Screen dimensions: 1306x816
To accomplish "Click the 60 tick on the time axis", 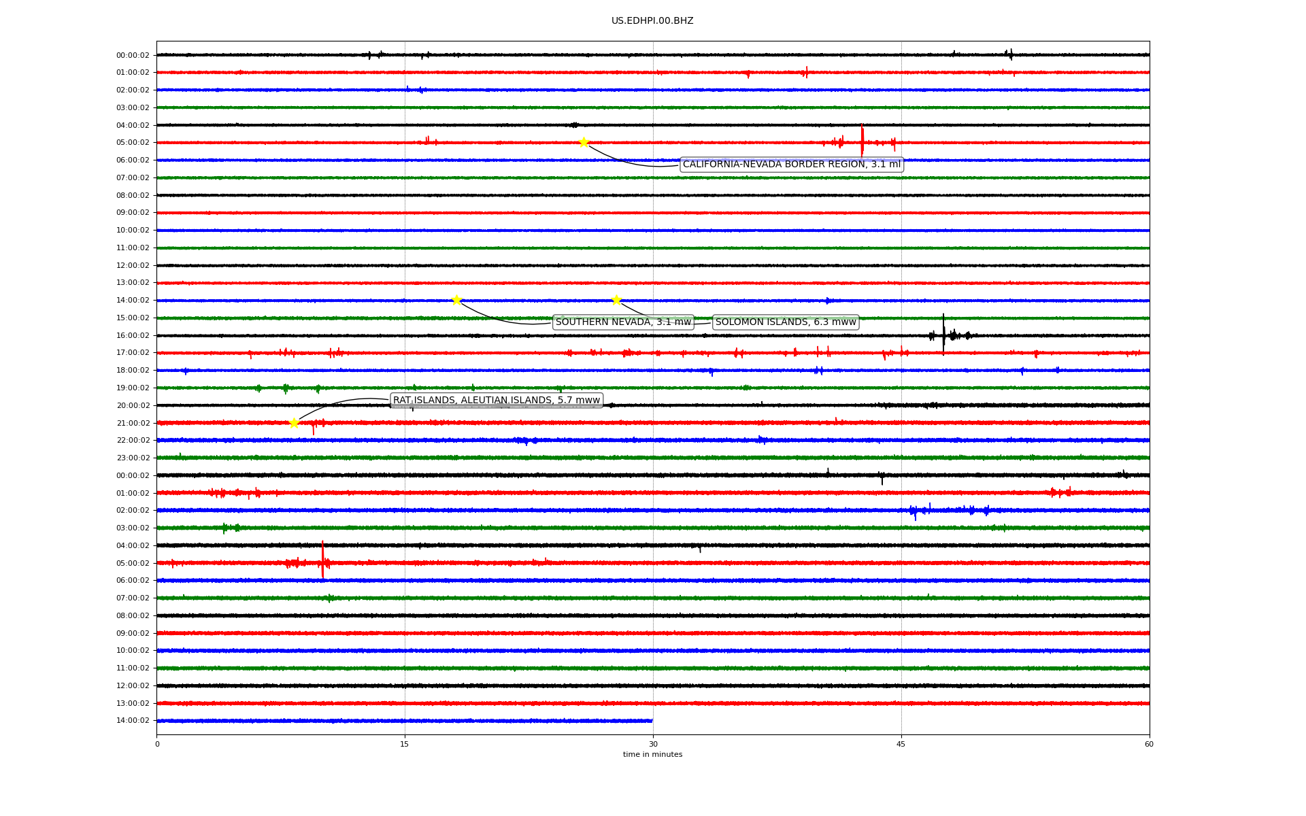I will [x=1149, y=744].
